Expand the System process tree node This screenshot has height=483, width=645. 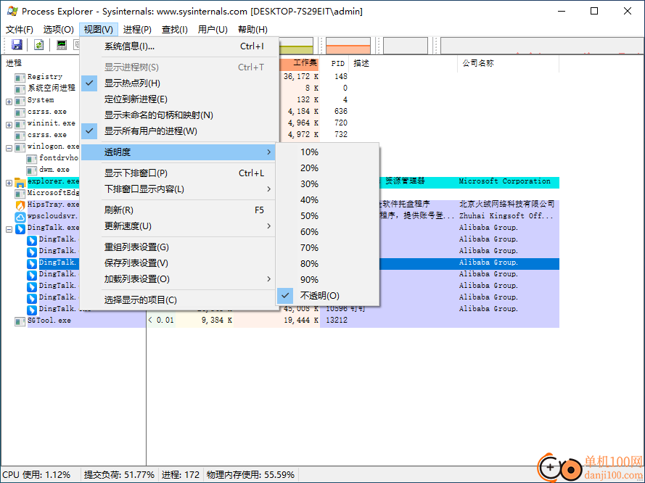[9, 101]
